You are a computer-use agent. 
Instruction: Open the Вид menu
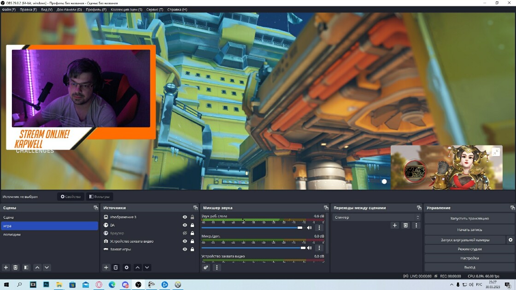[x=47, y=10]
